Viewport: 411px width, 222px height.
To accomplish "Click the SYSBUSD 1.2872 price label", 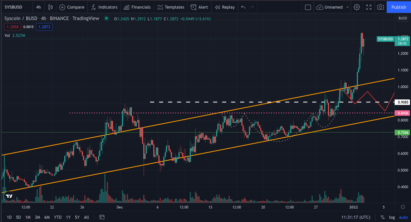I will click(x=393, y=41).
